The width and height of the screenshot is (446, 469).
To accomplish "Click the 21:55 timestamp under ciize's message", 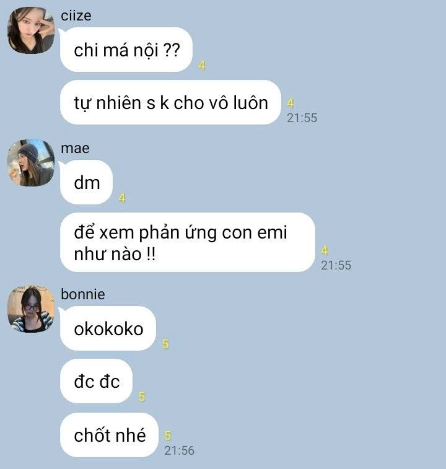I will [302, 118].
